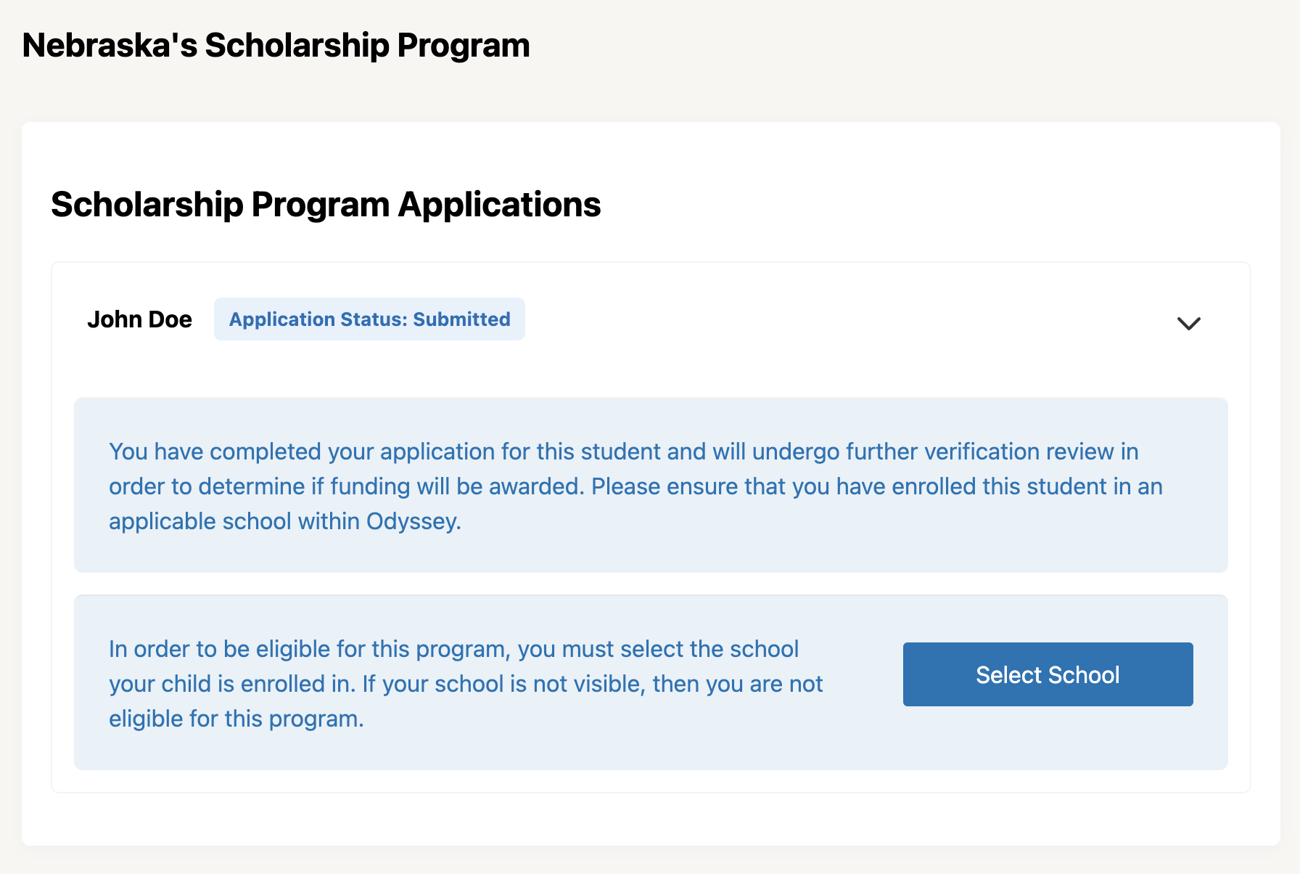Click the word 'Program' in the page title
1300x874 pixels.
(x=463, y=46)
